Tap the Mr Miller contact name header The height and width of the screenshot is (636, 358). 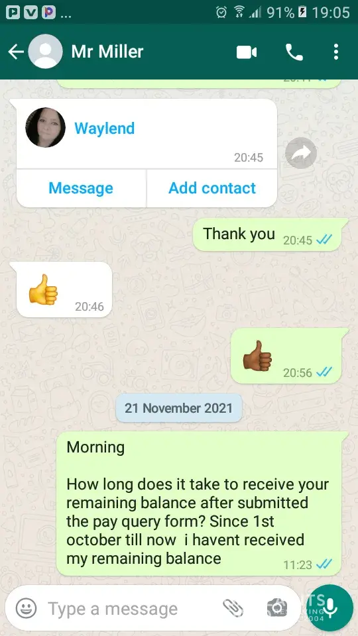(107, 52)
